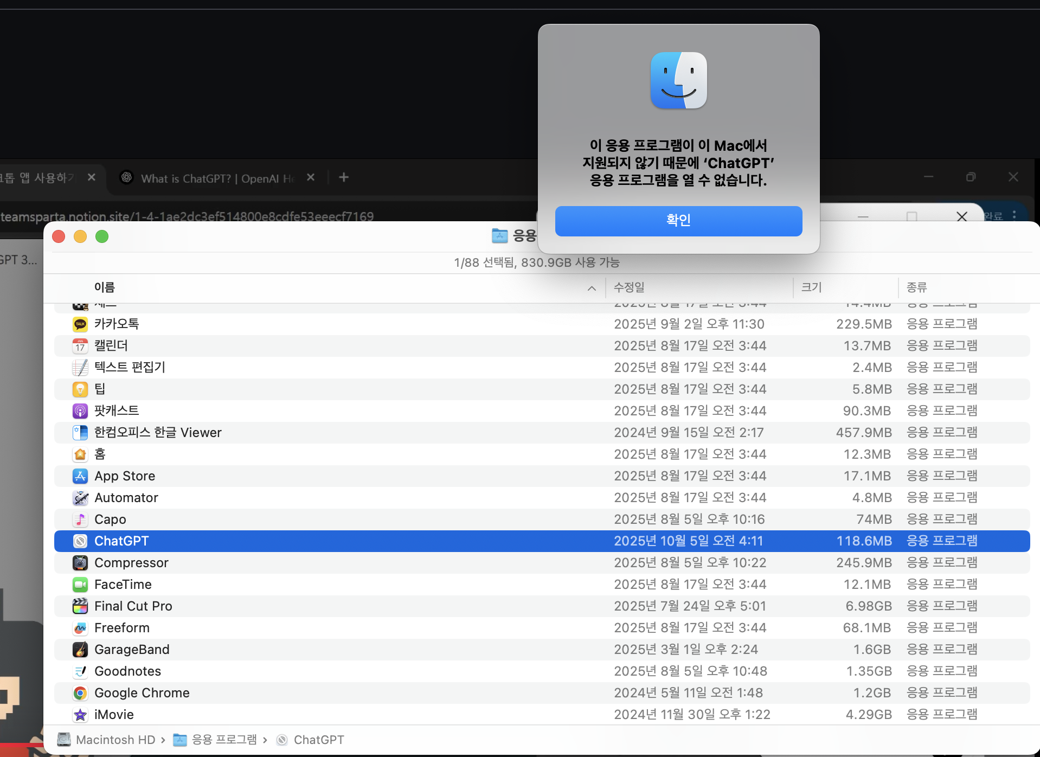Select the 텍스트 편집기 app icon

80,368
